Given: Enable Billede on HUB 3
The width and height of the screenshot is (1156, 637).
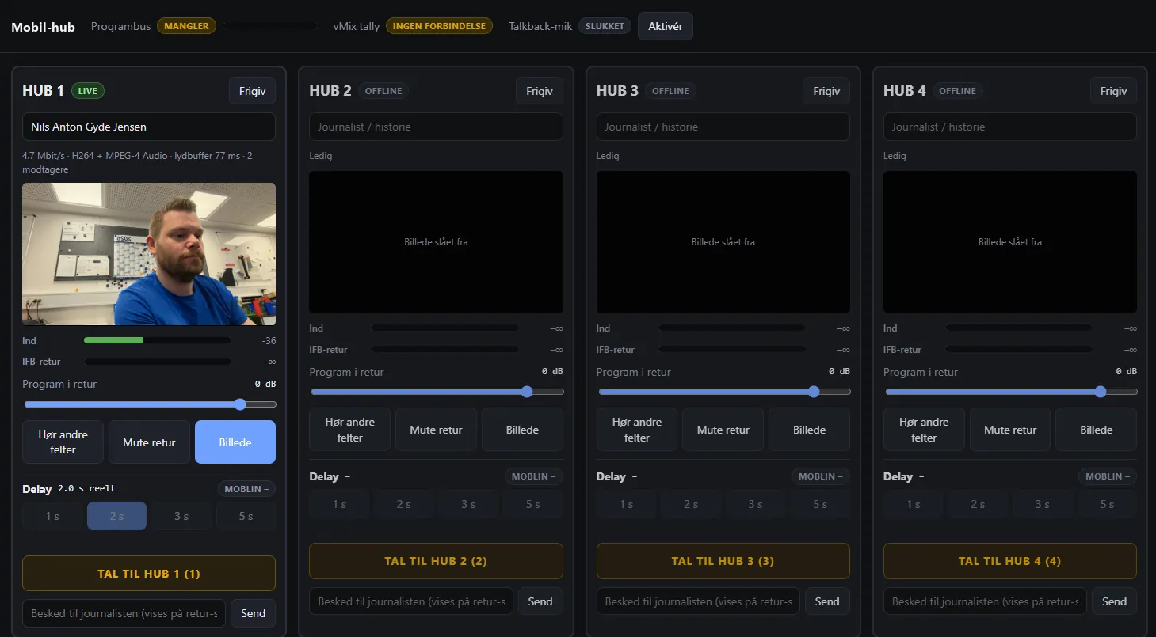Looking at the screenshot, I should coord(809,430).
